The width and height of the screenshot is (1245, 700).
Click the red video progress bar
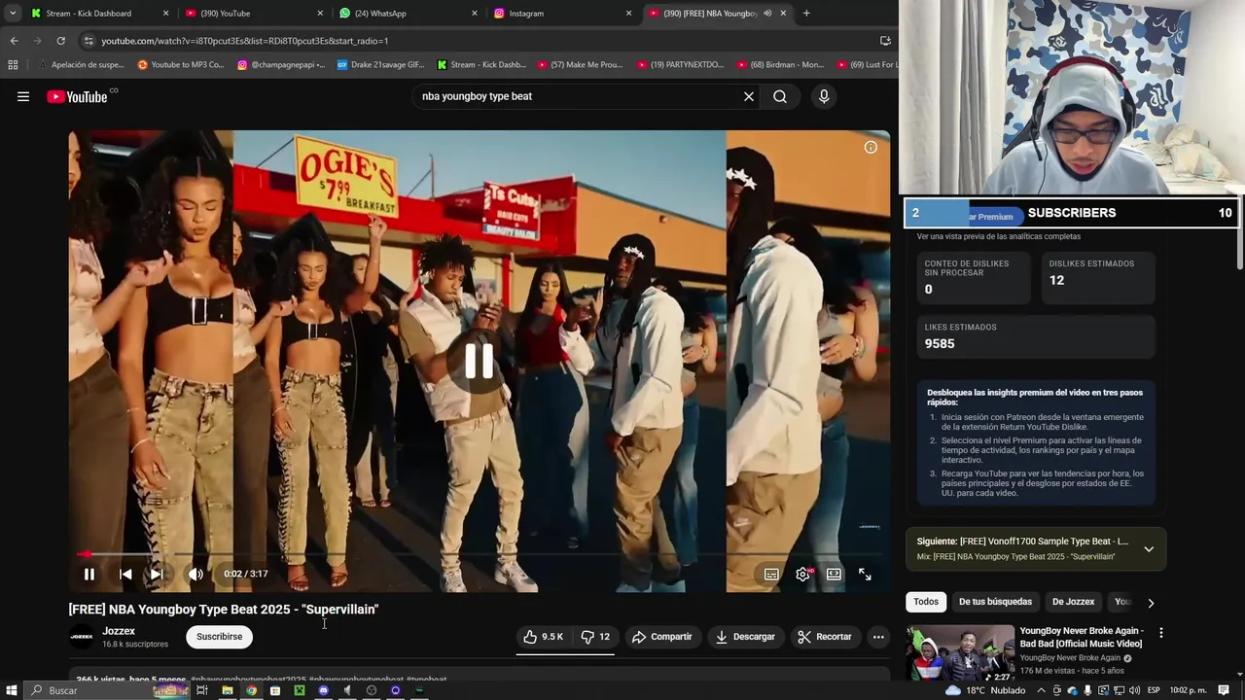point(479,554)
